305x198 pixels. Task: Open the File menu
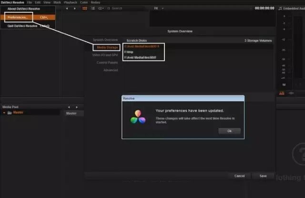pos(30,2)
